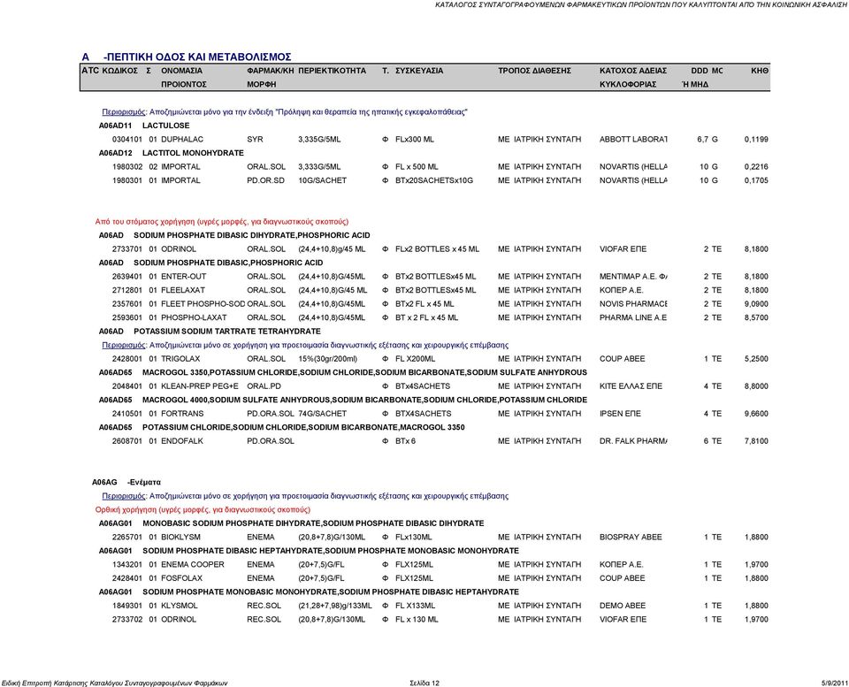Screen dimensions: 849x687
Task: Click product name ENDOFALK
Action: [x=182, y=441]
